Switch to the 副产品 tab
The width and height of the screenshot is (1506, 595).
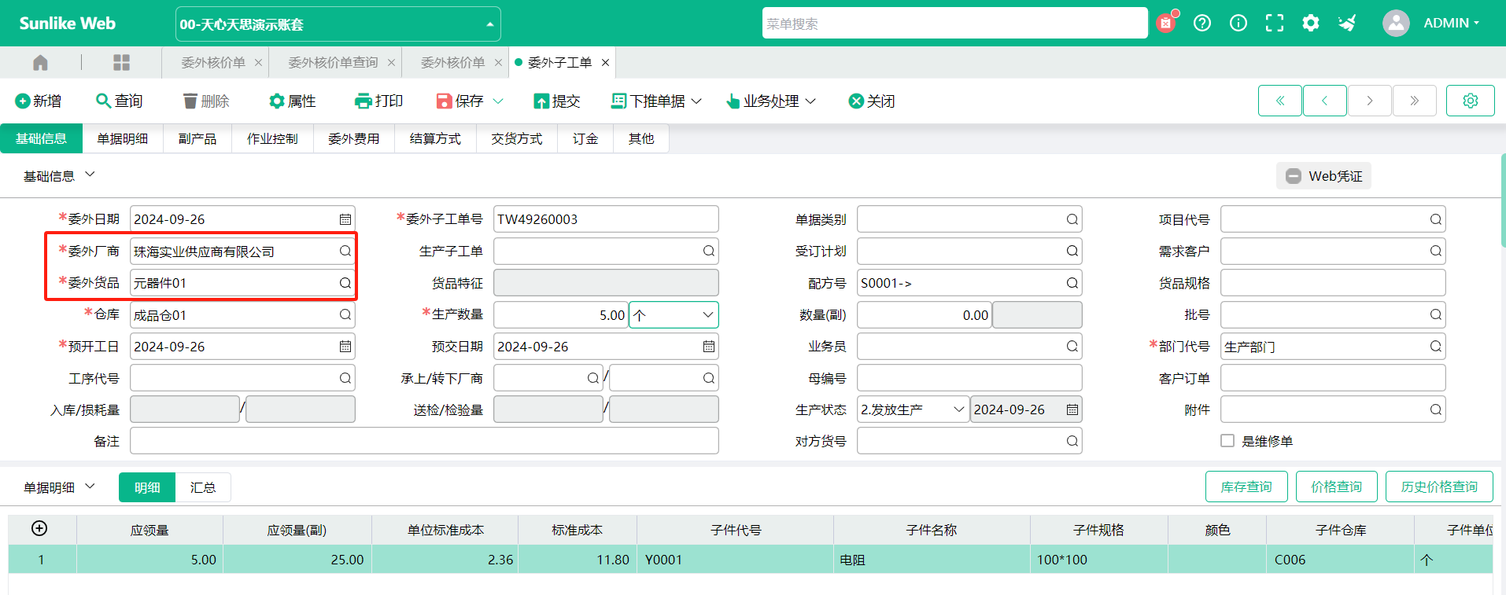pyautogui.click(x=197, y=138)
